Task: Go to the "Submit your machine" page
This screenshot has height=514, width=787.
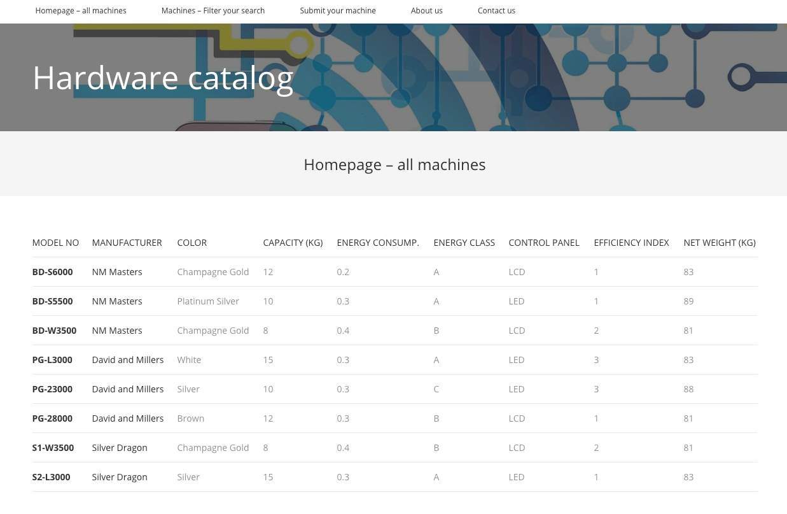Action: coord(338,11)
